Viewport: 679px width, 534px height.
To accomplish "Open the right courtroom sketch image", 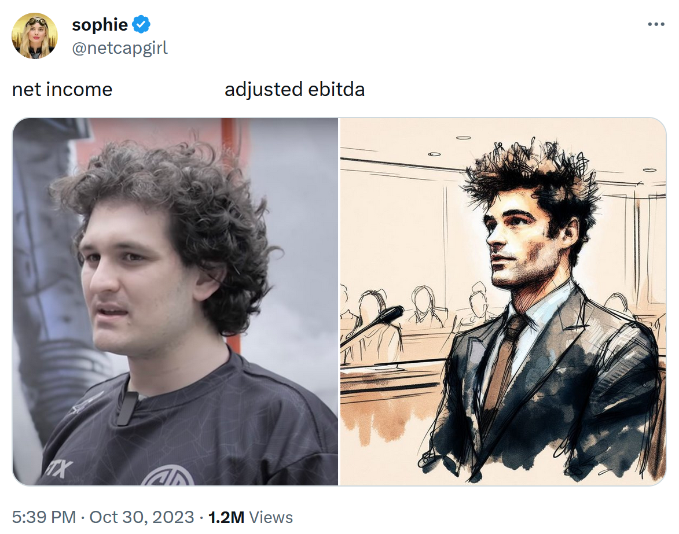I will click(503, 301).
